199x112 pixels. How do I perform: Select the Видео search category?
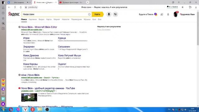(41, 19)
